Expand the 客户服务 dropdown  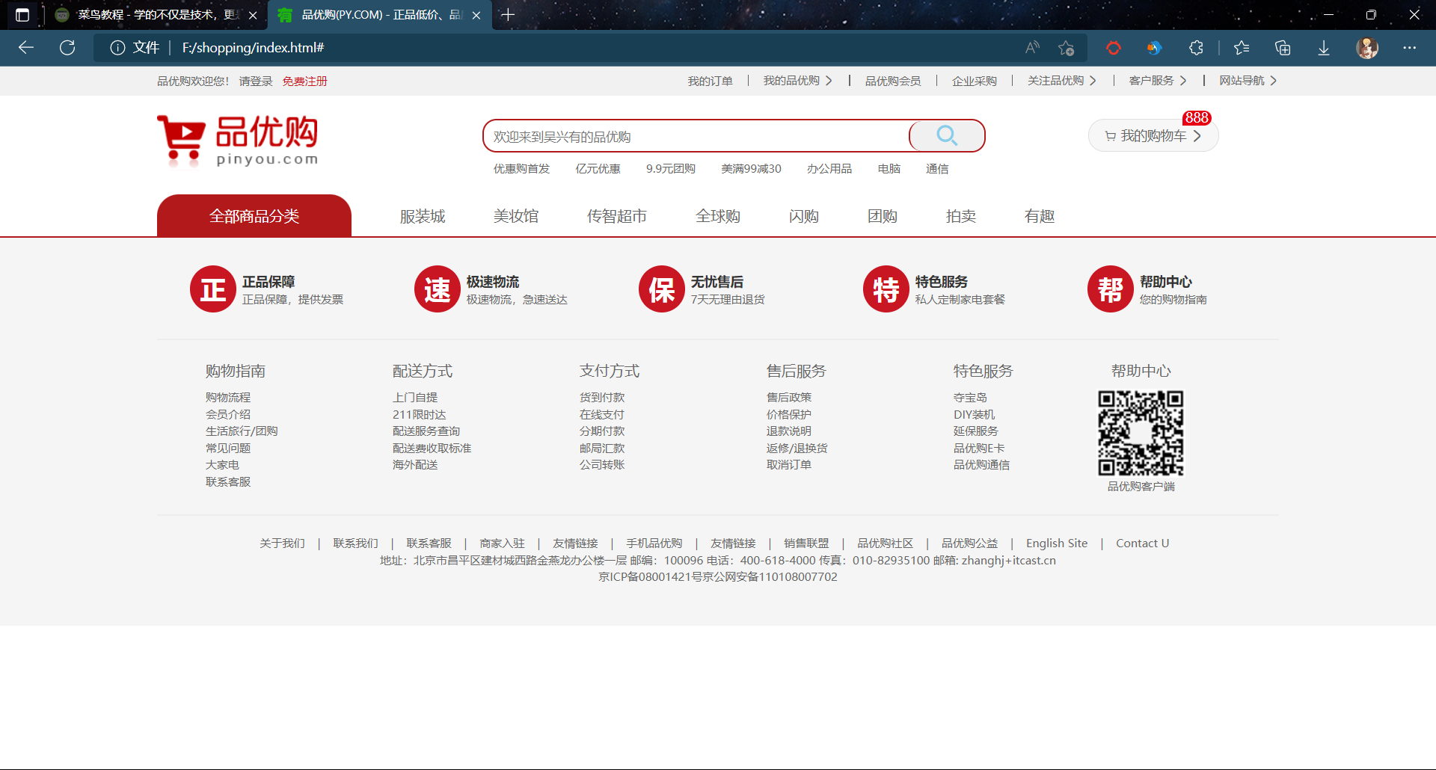point(1157,81)
